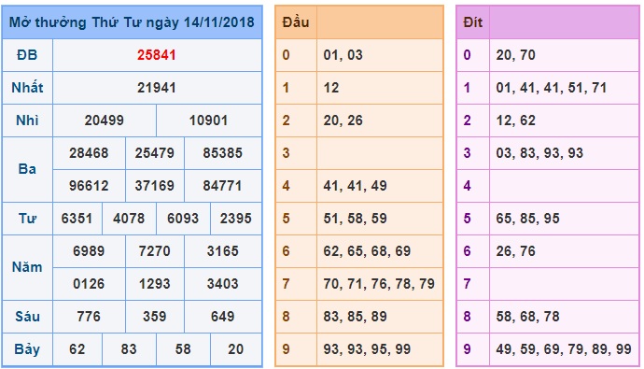644x369 pixels.
Task: Select Đít values "49, 59, 69, 79, 89, 99"
Action: 563,349
